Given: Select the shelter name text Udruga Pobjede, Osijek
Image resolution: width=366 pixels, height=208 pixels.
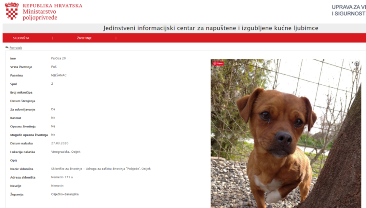Looking at the screenshot, I should [x=101, y=169].
